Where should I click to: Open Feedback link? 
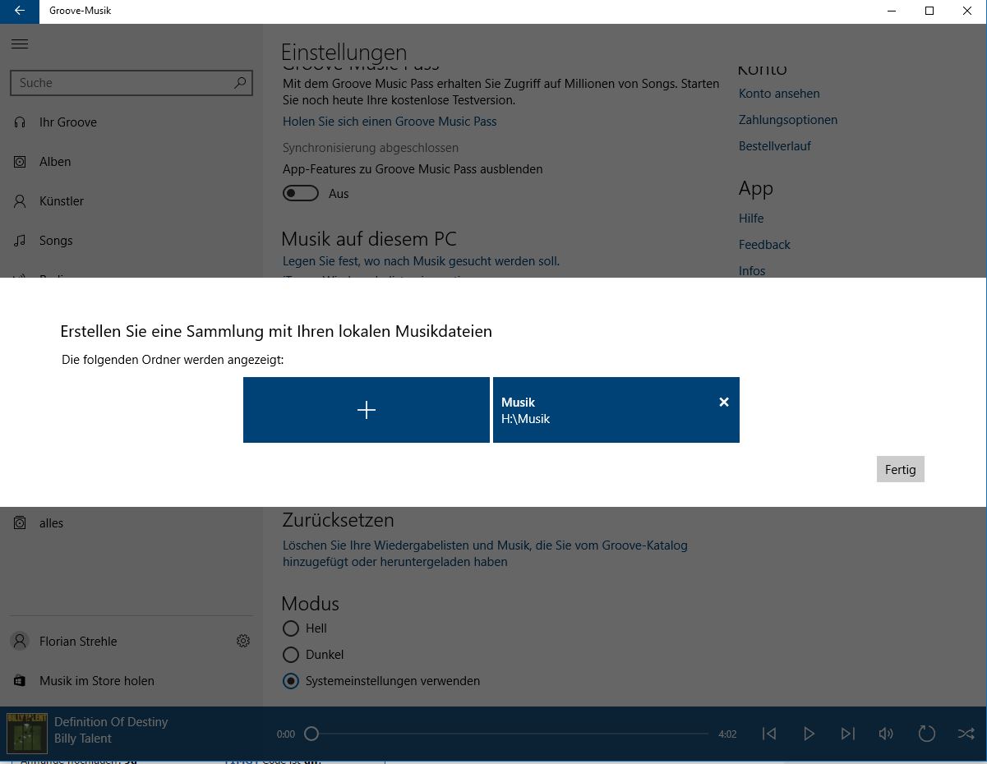coord(764,244)
